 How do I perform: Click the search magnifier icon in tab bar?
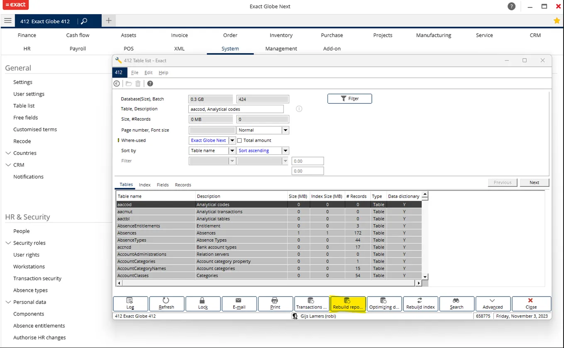tap(84, 21)
